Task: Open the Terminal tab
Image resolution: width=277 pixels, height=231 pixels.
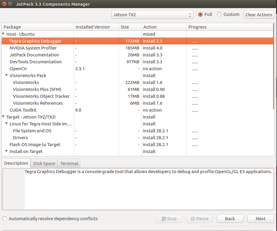Action: (x=69, y=163)
